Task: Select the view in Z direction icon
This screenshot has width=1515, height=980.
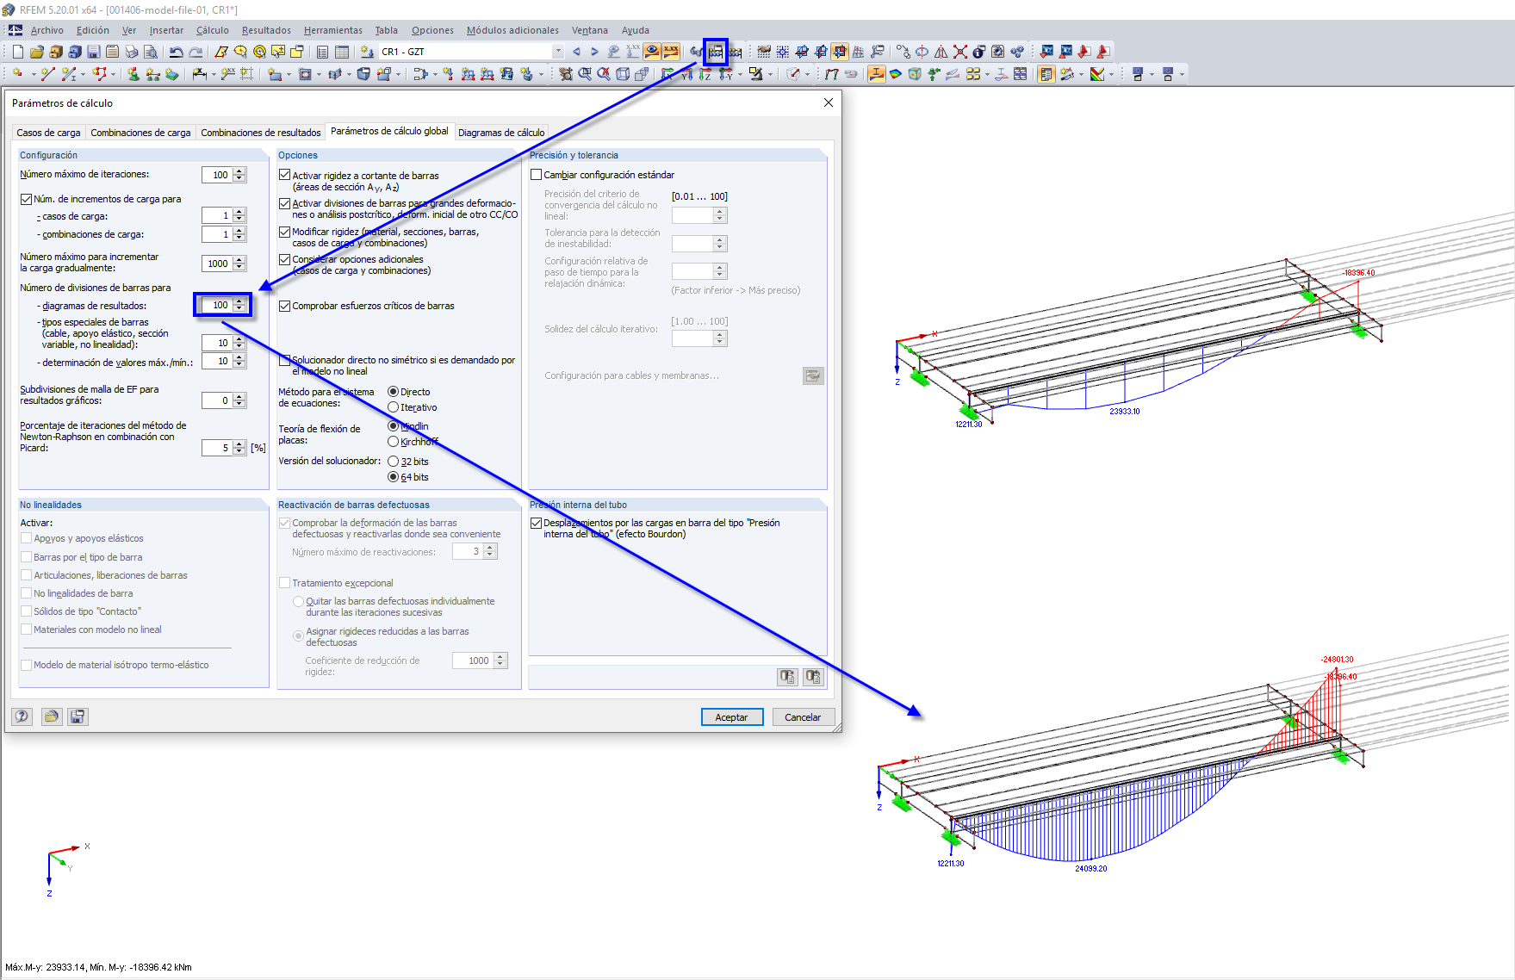Action: click(x=706, y=74)
